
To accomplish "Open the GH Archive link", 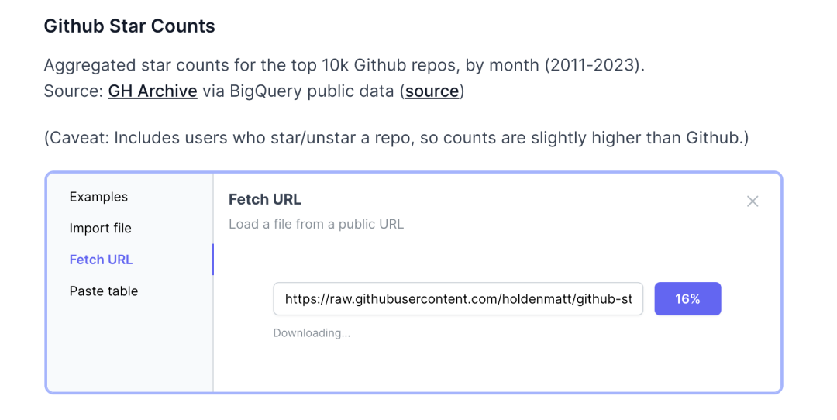I will 153,91.
